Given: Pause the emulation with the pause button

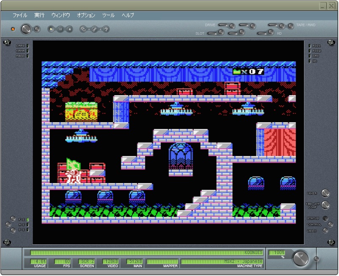Looking at the screenshot, I should pos(60,29).
